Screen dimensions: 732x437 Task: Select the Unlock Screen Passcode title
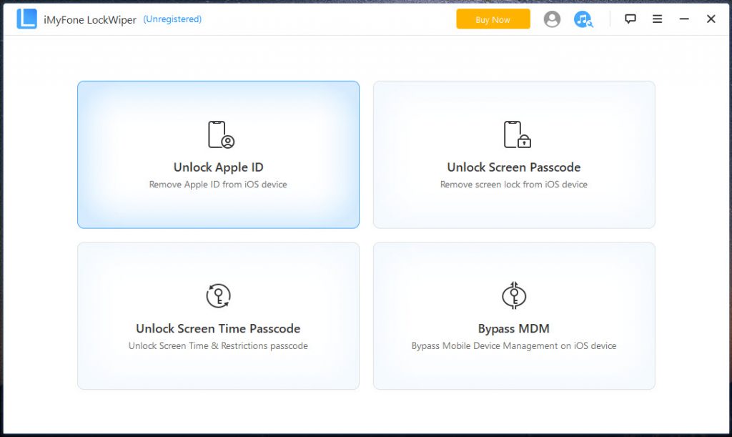pos(513,167)
